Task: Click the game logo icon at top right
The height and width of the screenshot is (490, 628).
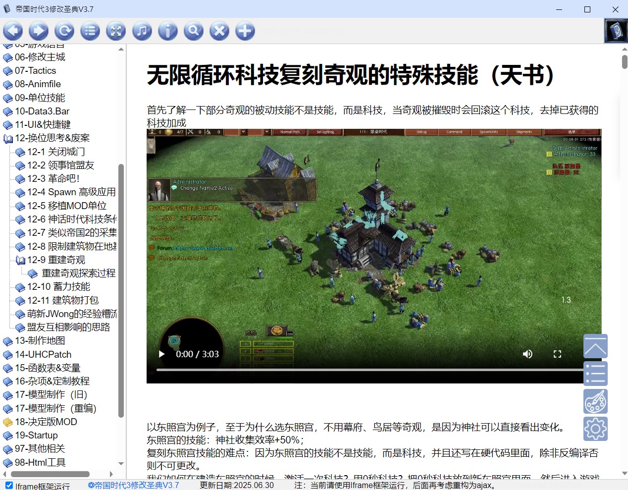Action: (x=616, y=31)
